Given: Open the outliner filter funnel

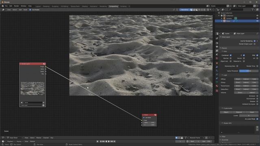Looking at the screenshot, I should coord(253,10).
